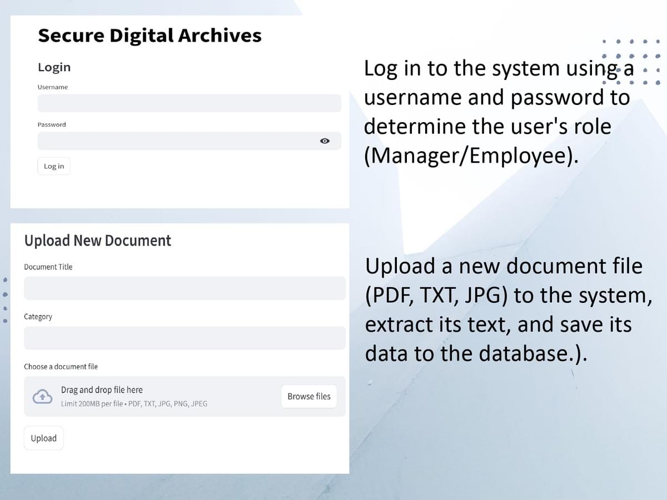Click the Secure Digital Archives heading
This screenshot has height=500, width=667.
point(150,36)
